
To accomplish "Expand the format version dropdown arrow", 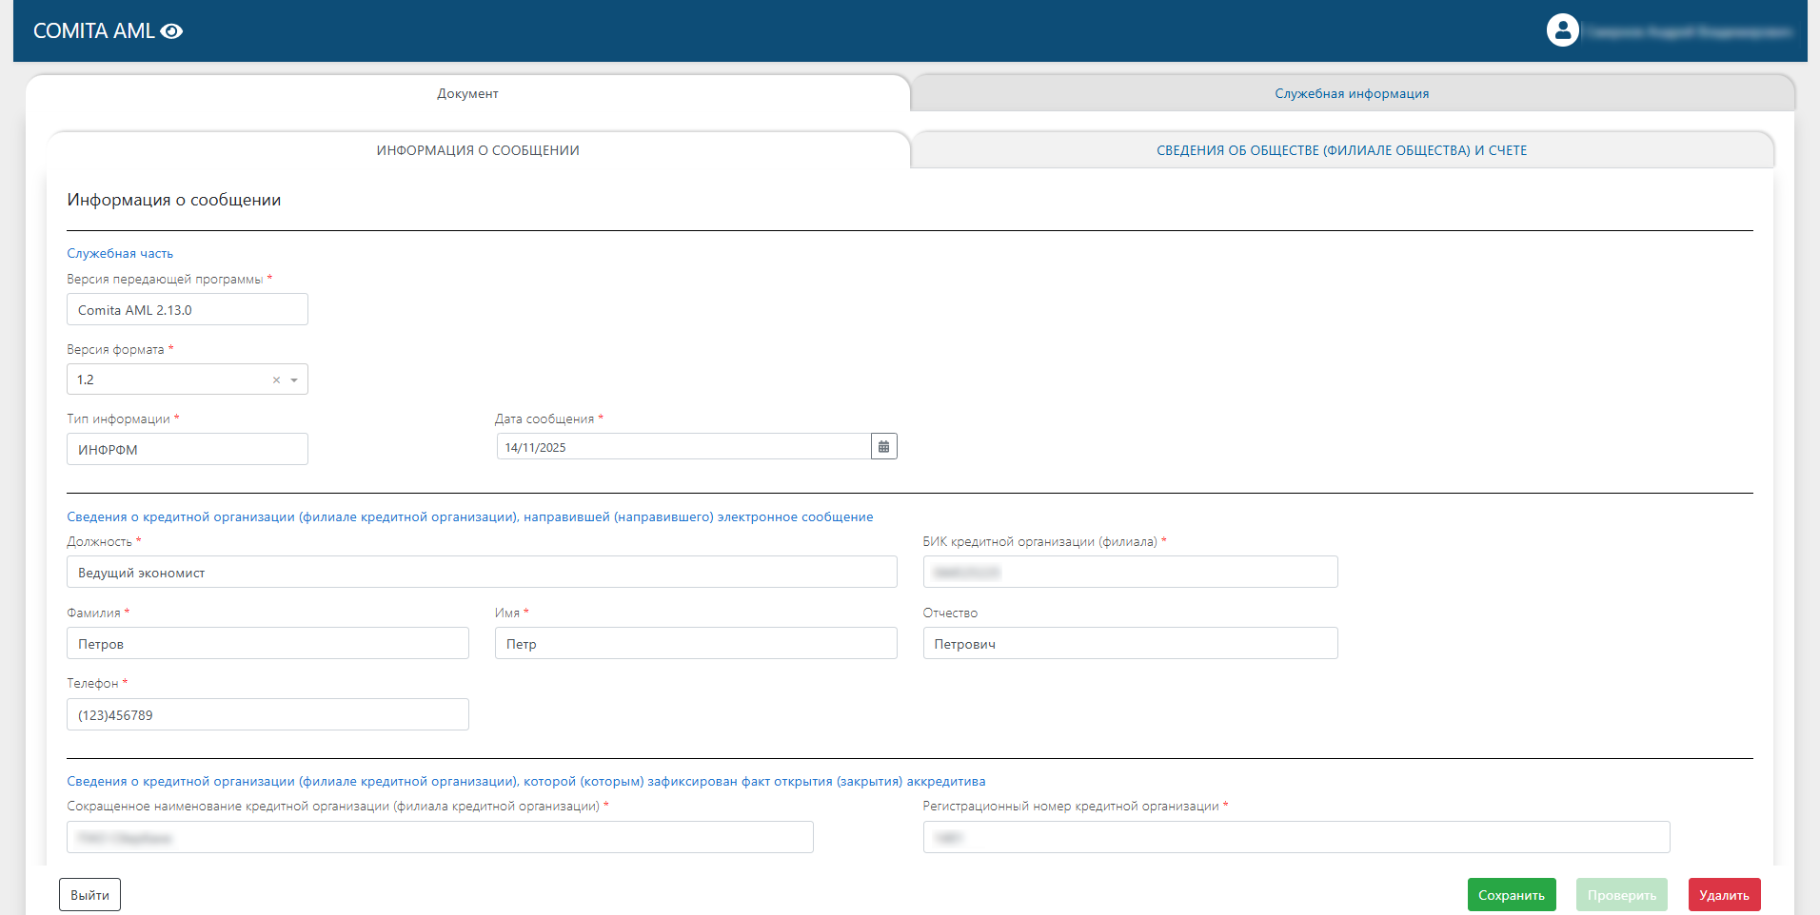I will 294,380.
